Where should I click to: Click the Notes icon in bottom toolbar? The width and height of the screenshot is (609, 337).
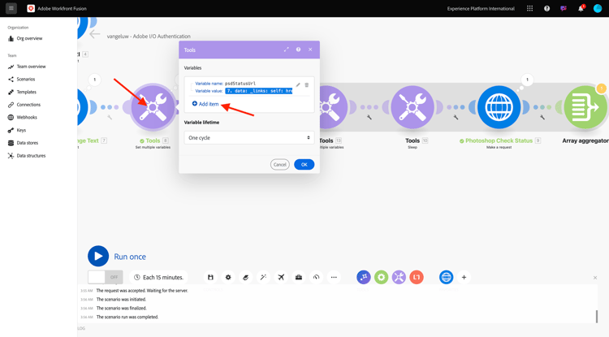tap(245, 277)
